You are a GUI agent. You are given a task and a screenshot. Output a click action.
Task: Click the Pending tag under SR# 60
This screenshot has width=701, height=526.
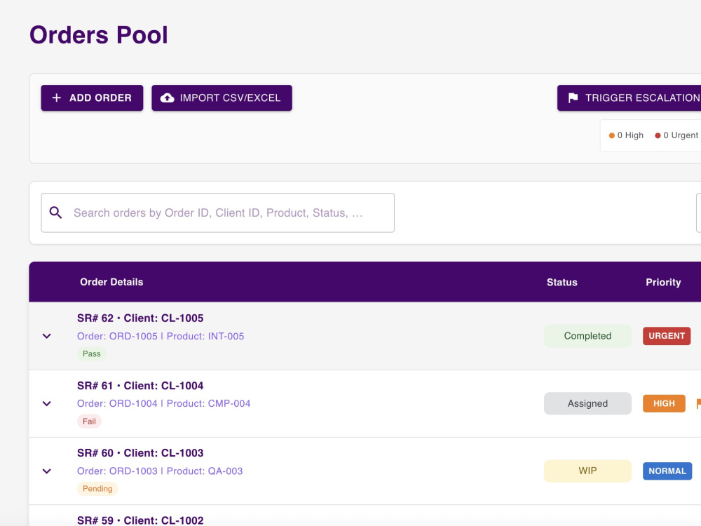(97, 488)
